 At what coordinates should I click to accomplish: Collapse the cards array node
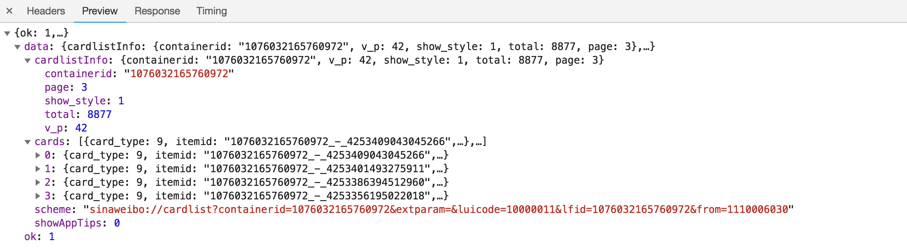28,142
